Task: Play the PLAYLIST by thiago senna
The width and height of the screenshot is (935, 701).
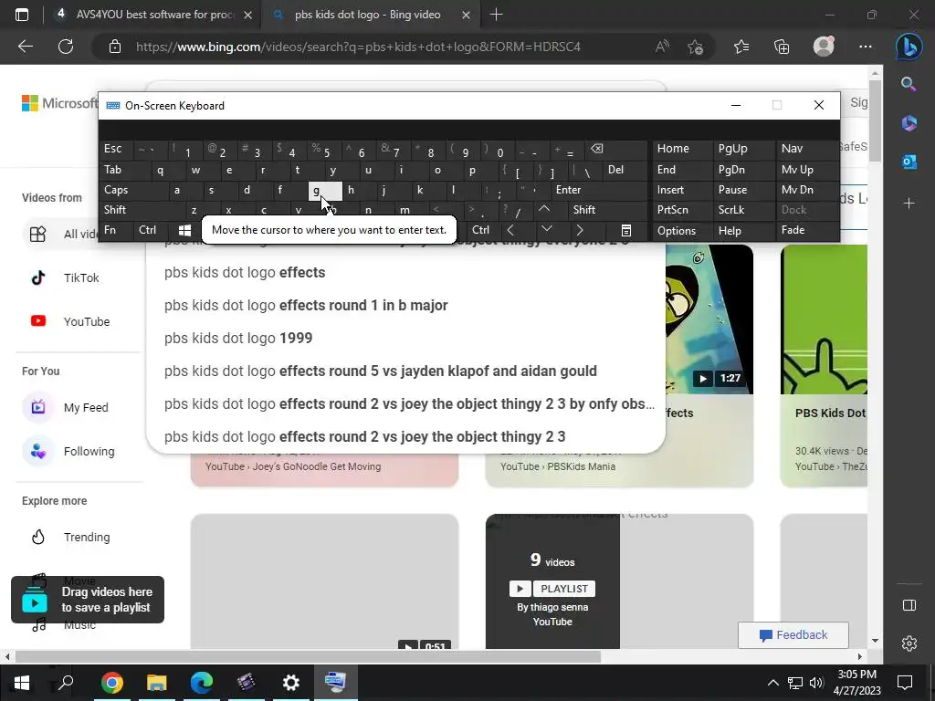Action: pos(552,589)
